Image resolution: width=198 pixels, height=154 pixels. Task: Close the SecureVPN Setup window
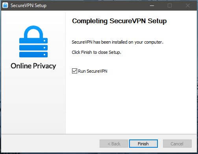pyautogui.click(x=188, y=5)
